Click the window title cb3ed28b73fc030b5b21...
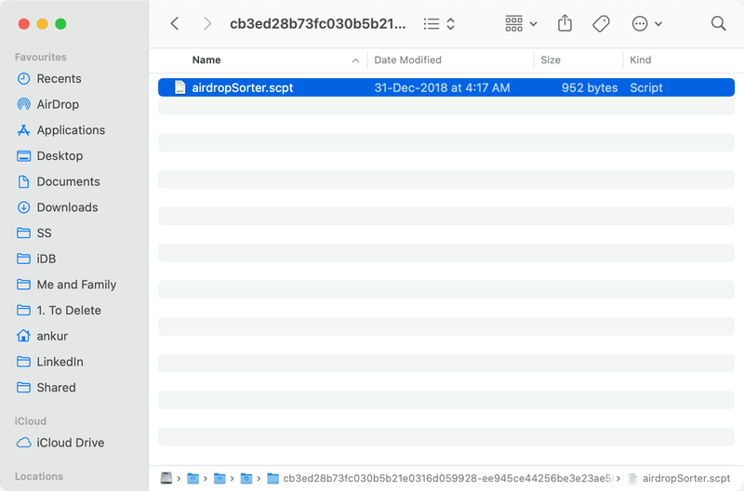Viewport: 744px width, 491px height. pos(317,24)
